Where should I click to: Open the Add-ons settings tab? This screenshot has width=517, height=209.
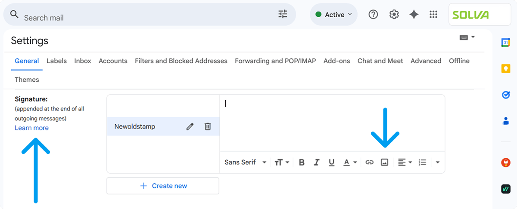337,61
